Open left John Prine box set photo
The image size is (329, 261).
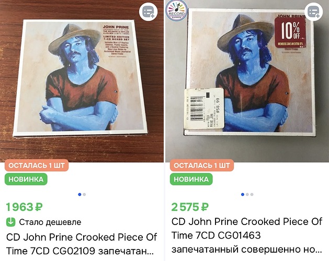82,81
